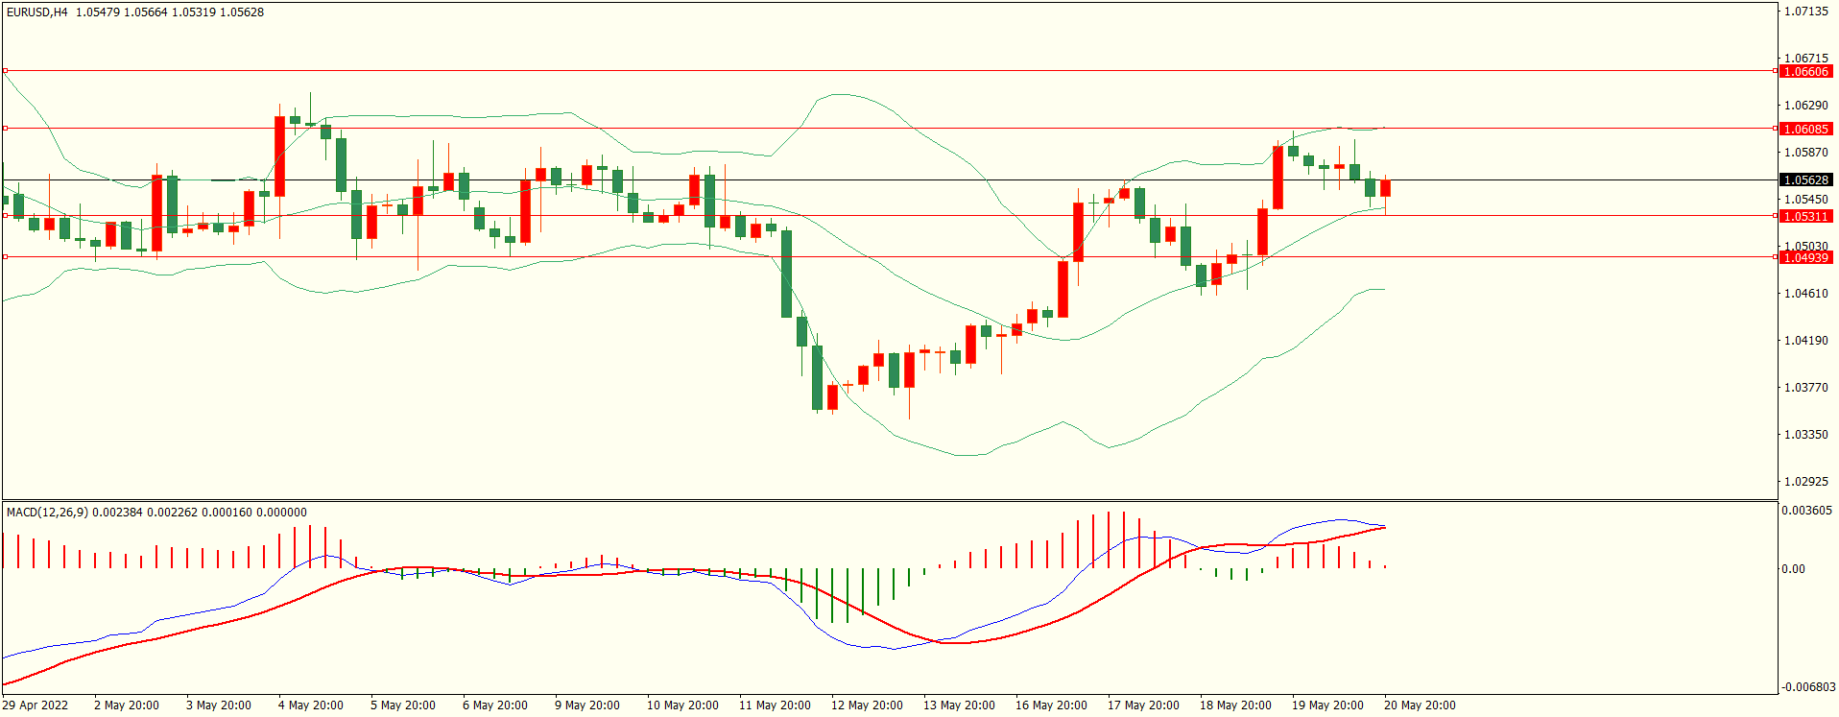Click the 1.02925 value on price scale
This screenshot has width=1839, height=717.
click(1805, 482)
